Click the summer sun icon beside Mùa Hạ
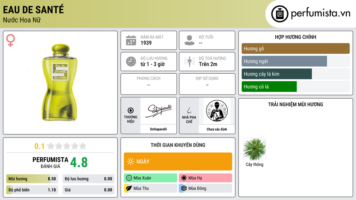Image resolution: width=356 pixels, height=200 pixels. tap(184, 178)
